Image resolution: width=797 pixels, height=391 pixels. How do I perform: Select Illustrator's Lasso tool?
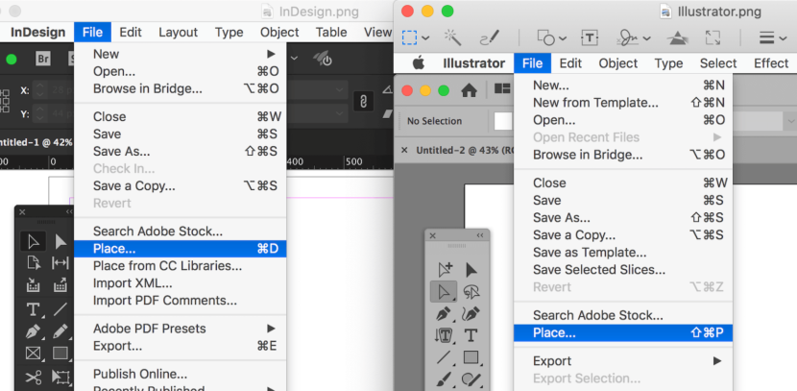click(x=471, y=292)
